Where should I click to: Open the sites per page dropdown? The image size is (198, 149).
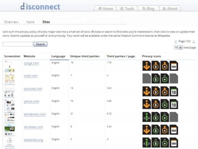click(x=178, y=47)
